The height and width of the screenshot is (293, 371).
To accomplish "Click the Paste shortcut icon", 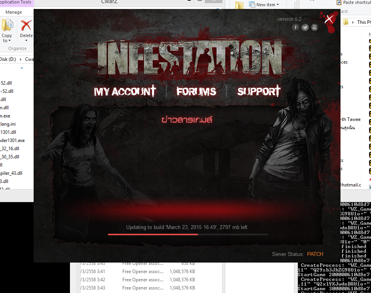I will [339, 2].
